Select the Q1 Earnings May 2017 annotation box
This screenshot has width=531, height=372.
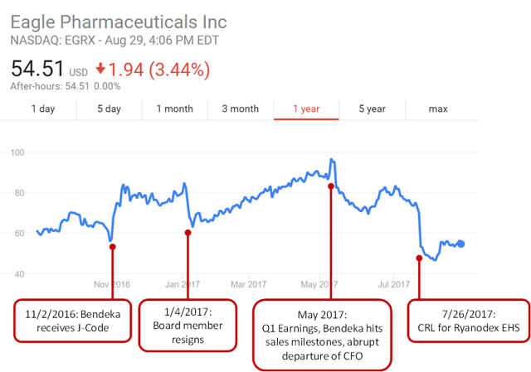323,335
